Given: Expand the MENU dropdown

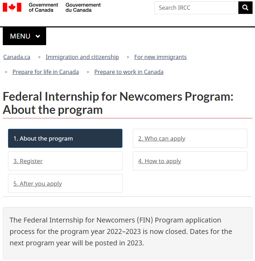Looking at the screenshot, I should [x=24, y=36].
